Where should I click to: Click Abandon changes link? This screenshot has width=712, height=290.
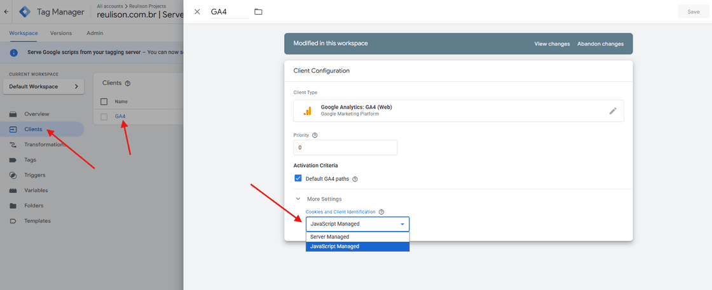[x=600, y=44]
